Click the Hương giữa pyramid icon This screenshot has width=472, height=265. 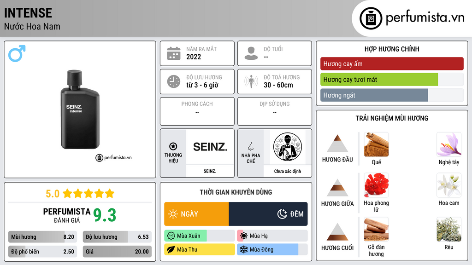337,188
